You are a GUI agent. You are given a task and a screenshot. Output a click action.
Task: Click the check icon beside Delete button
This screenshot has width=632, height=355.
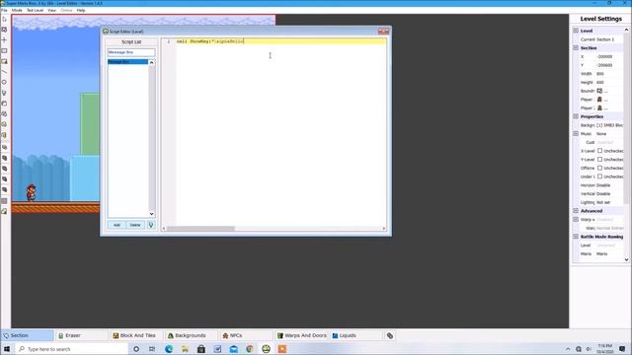[151, 225]
